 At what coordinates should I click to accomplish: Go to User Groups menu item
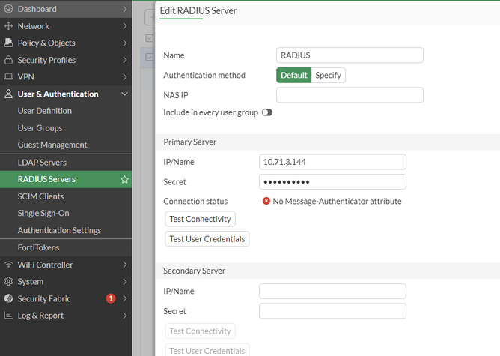pyautogui.click(x=40, y=128)
